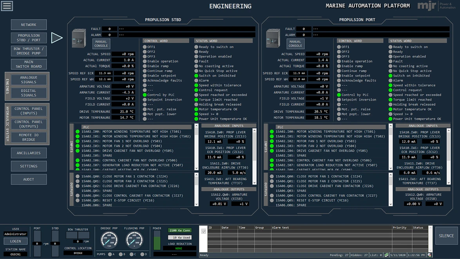Image resolution: width=460 pixels, height=259 pixels.
Task: Open the Network page
Action: 29,25
